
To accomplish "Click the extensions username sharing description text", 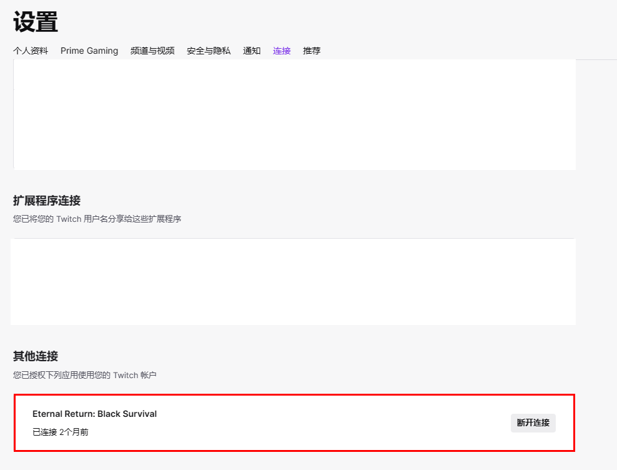I will point(97,219).
